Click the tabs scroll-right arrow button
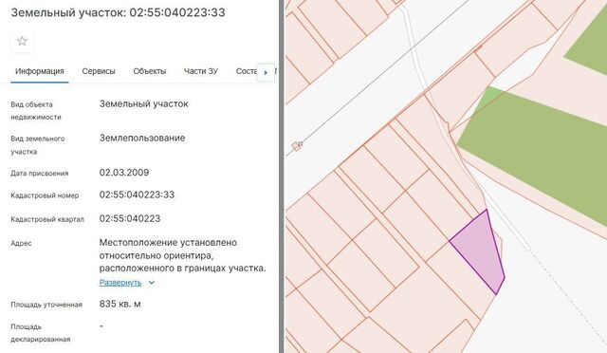The image size is (607, 353). (266, 72)
